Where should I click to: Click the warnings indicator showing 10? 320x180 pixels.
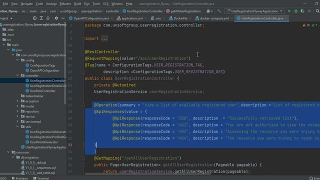click(x=306, y=25)
